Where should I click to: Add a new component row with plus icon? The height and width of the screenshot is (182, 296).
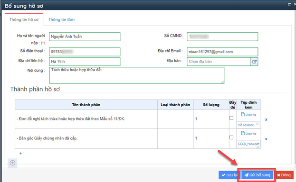20,154
